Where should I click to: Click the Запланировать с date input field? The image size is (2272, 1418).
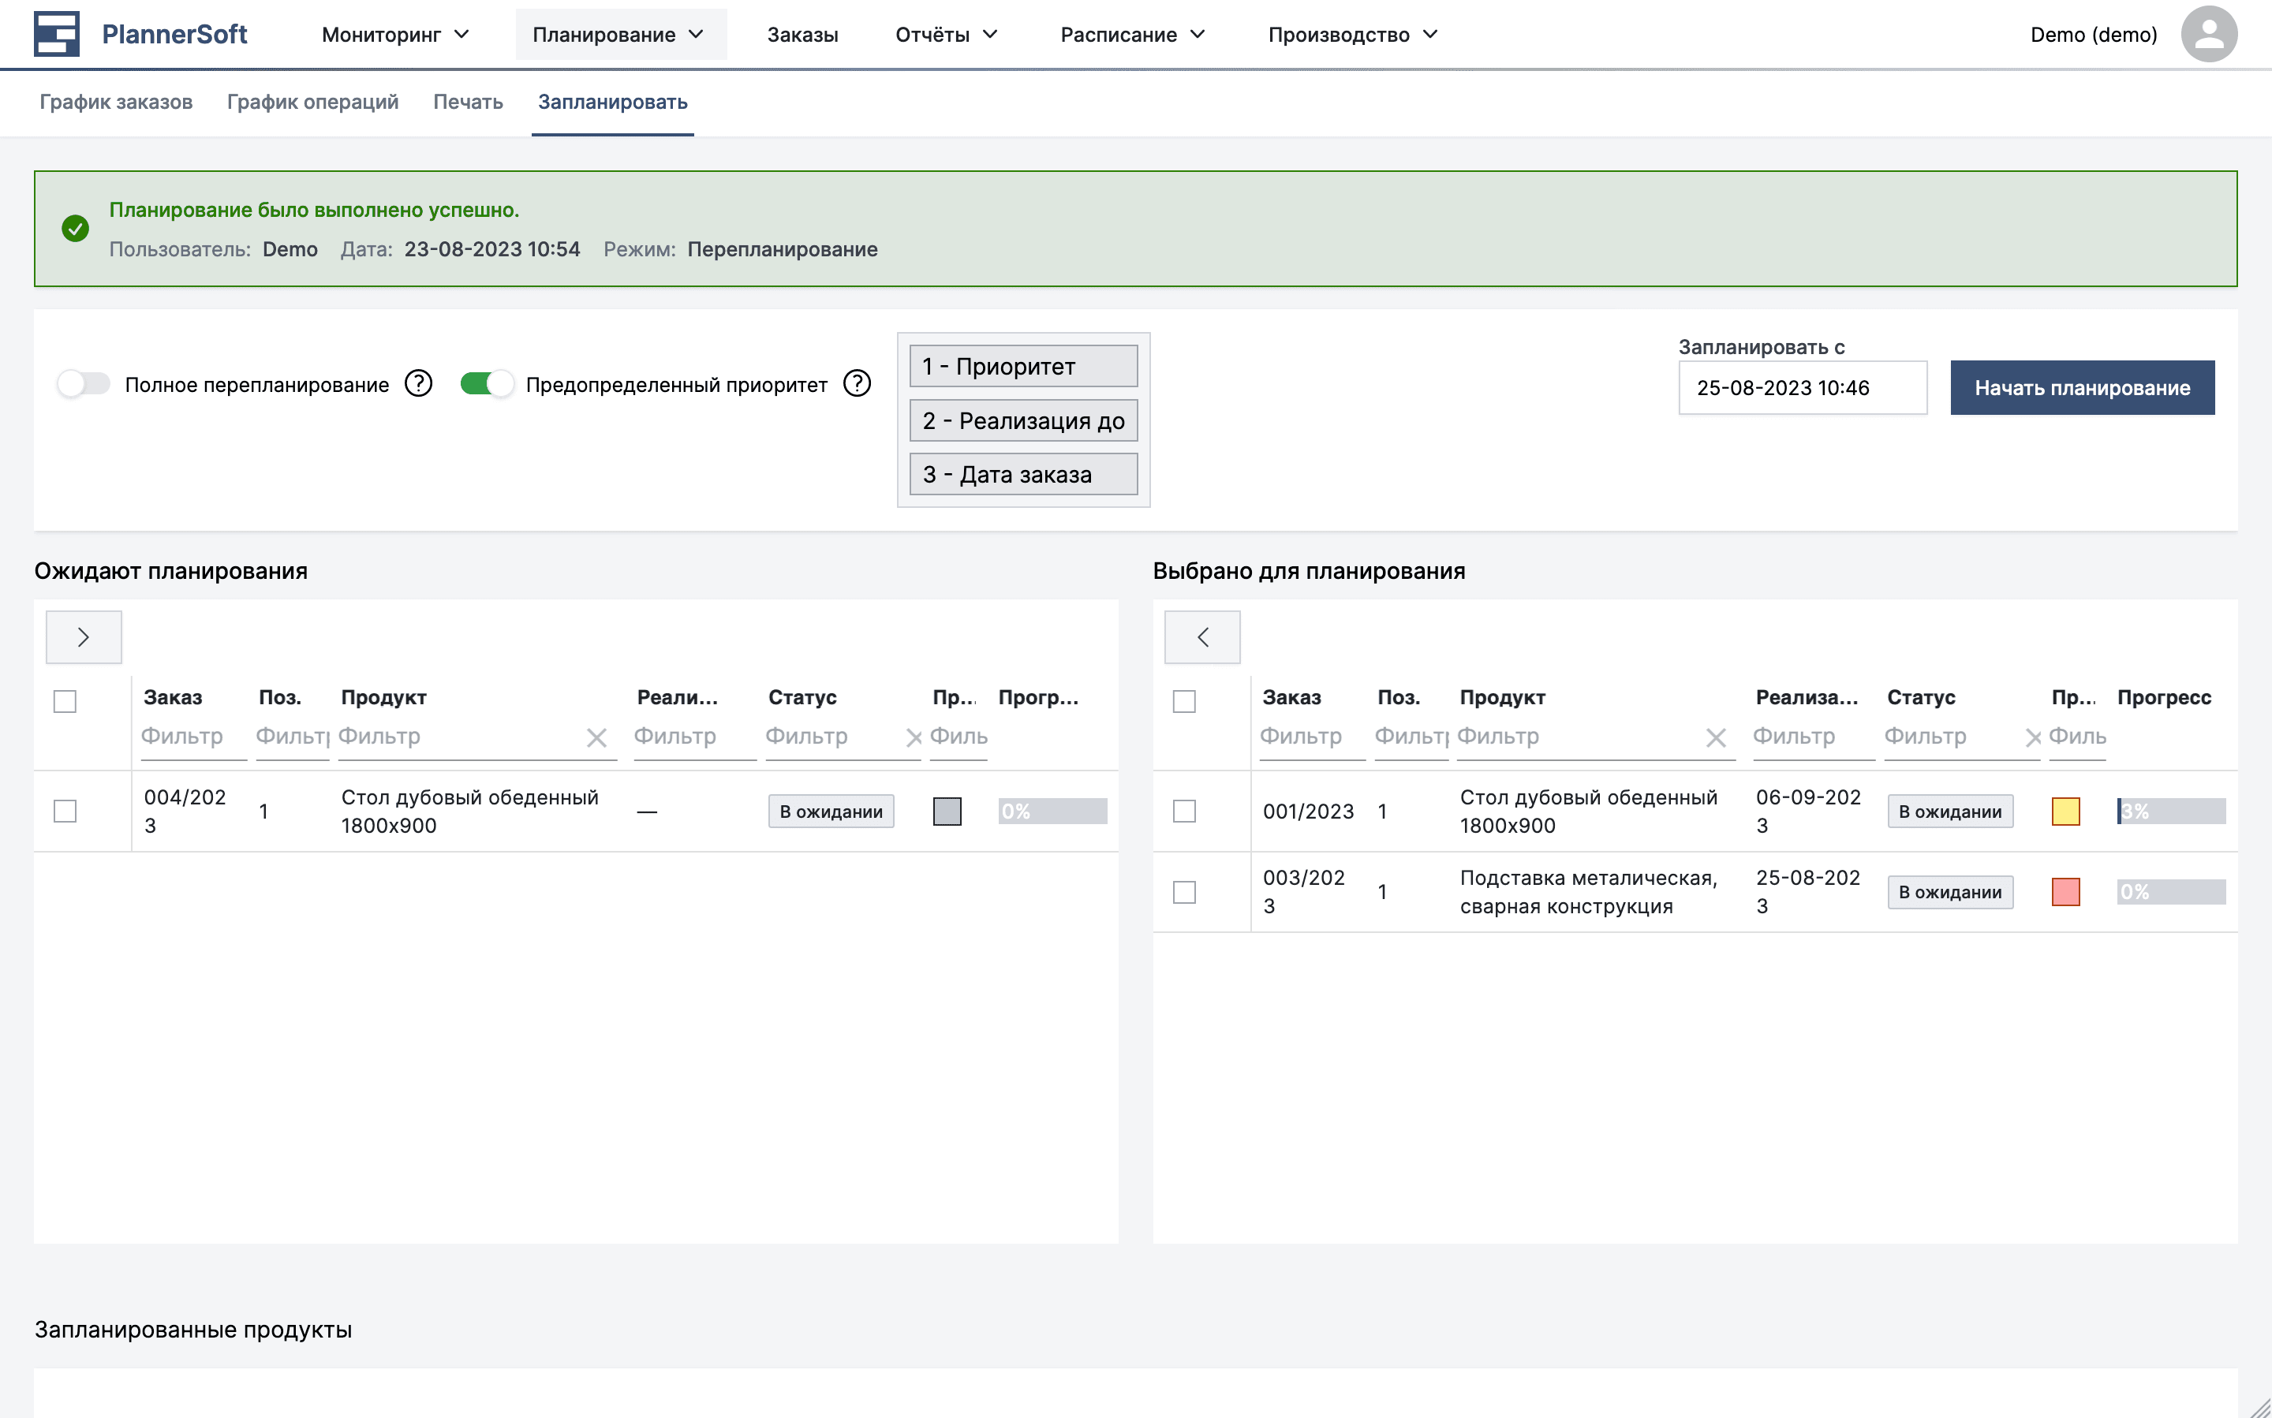point(1802,387)
